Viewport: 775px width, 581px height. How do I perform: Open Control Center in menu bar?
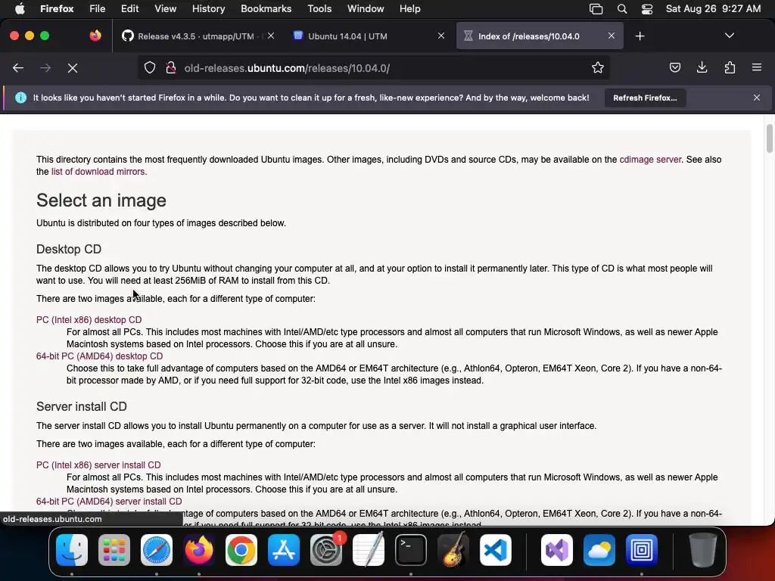(x=647, y=9)
